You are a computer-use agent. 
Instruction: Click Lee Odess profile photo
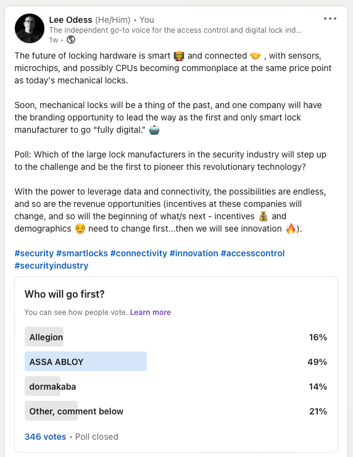30,28
